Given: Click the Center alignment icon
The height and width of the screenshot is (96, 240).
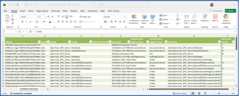Looking at the screenshot, I should point(63,22).
